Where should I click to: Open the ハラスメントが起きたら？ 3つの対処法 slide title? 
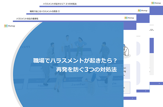60,4
